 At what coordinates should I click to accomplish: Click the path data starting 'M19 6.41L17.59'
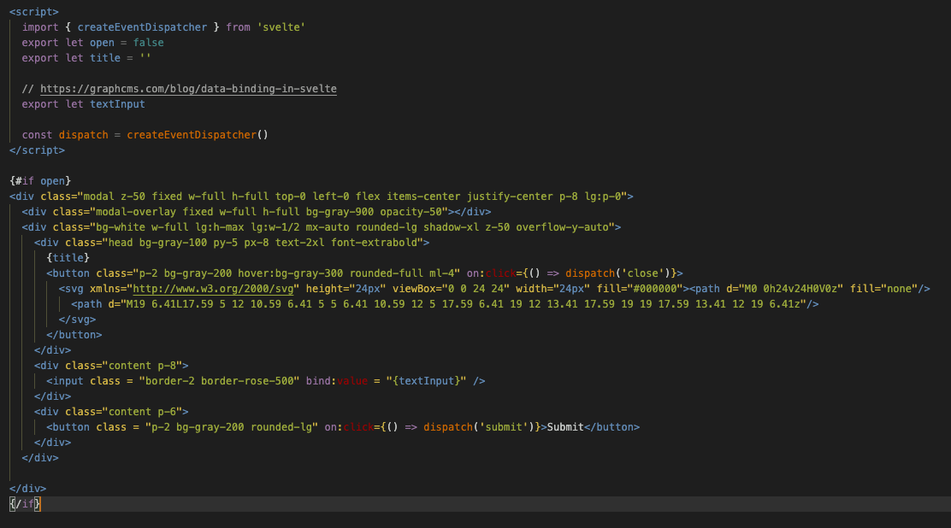tap(464, 303)
